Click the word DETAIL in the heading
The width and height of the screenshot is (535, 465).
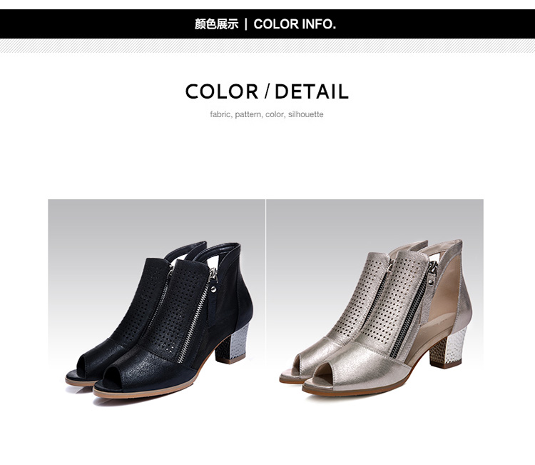312,91
